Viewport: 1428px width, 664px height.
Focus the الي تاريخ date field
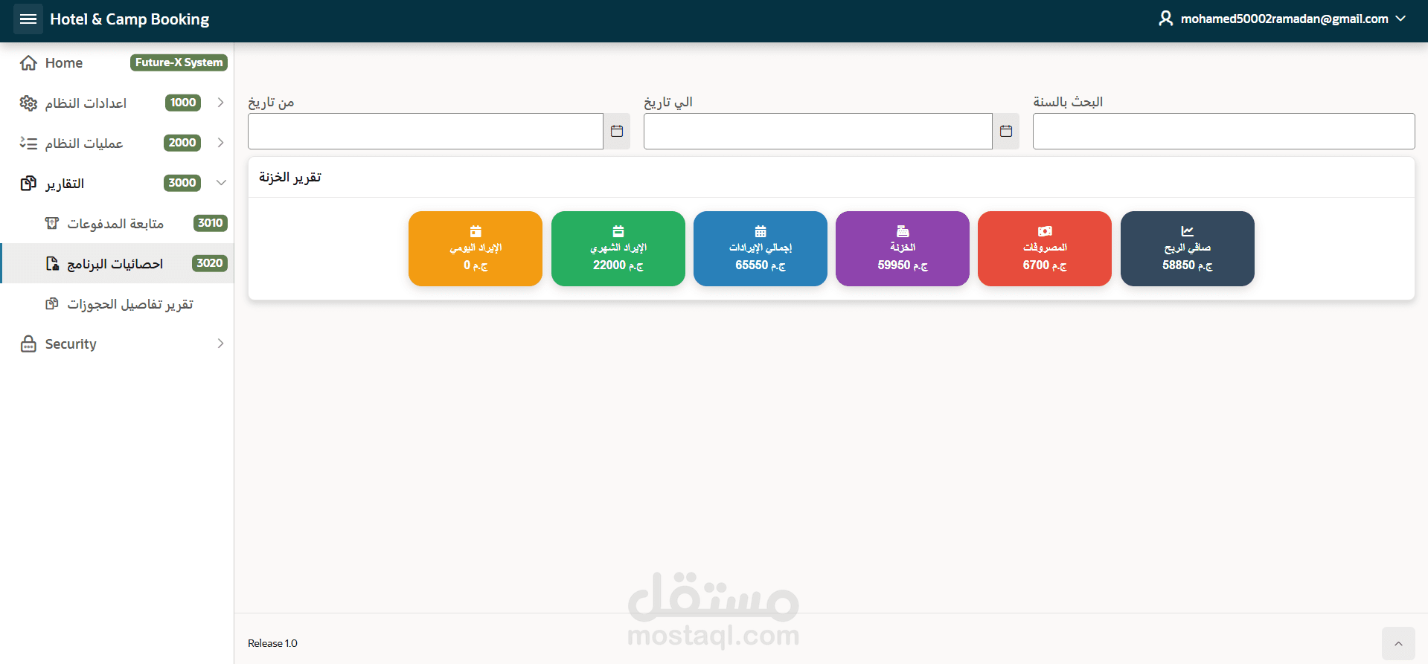point(818,131)
